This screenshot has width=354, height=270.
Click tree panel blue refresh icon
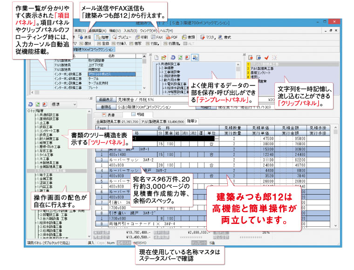30,104
